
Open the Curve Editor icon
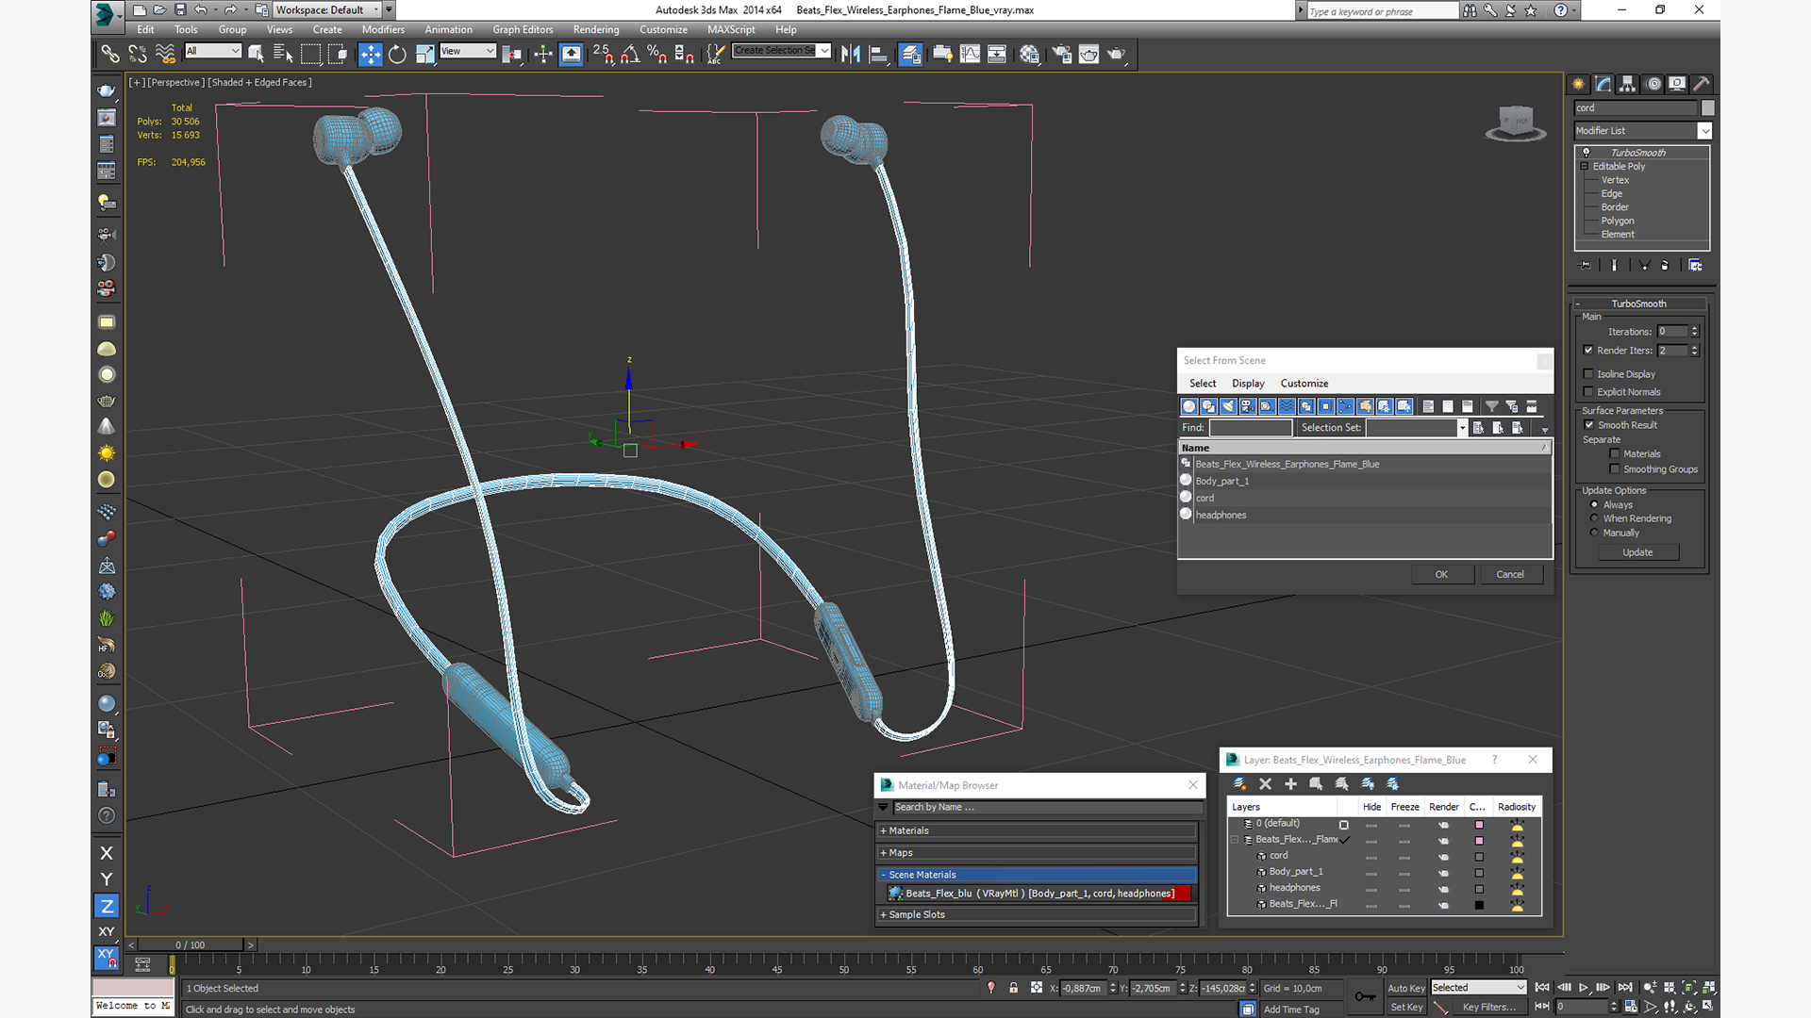point(970,55)
